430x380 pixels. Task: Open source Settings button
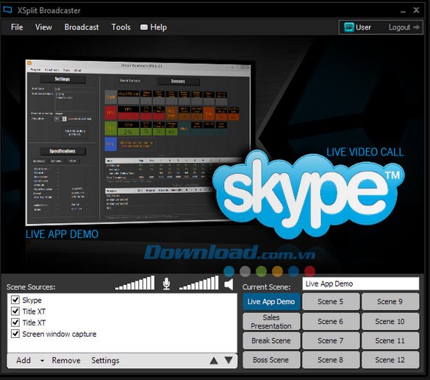click(105, 361)
